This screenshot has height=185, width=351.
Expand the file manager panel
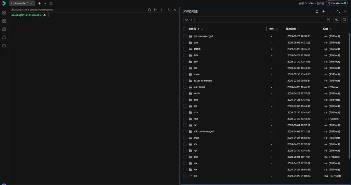pyautogui.click(x=338, y=11)
